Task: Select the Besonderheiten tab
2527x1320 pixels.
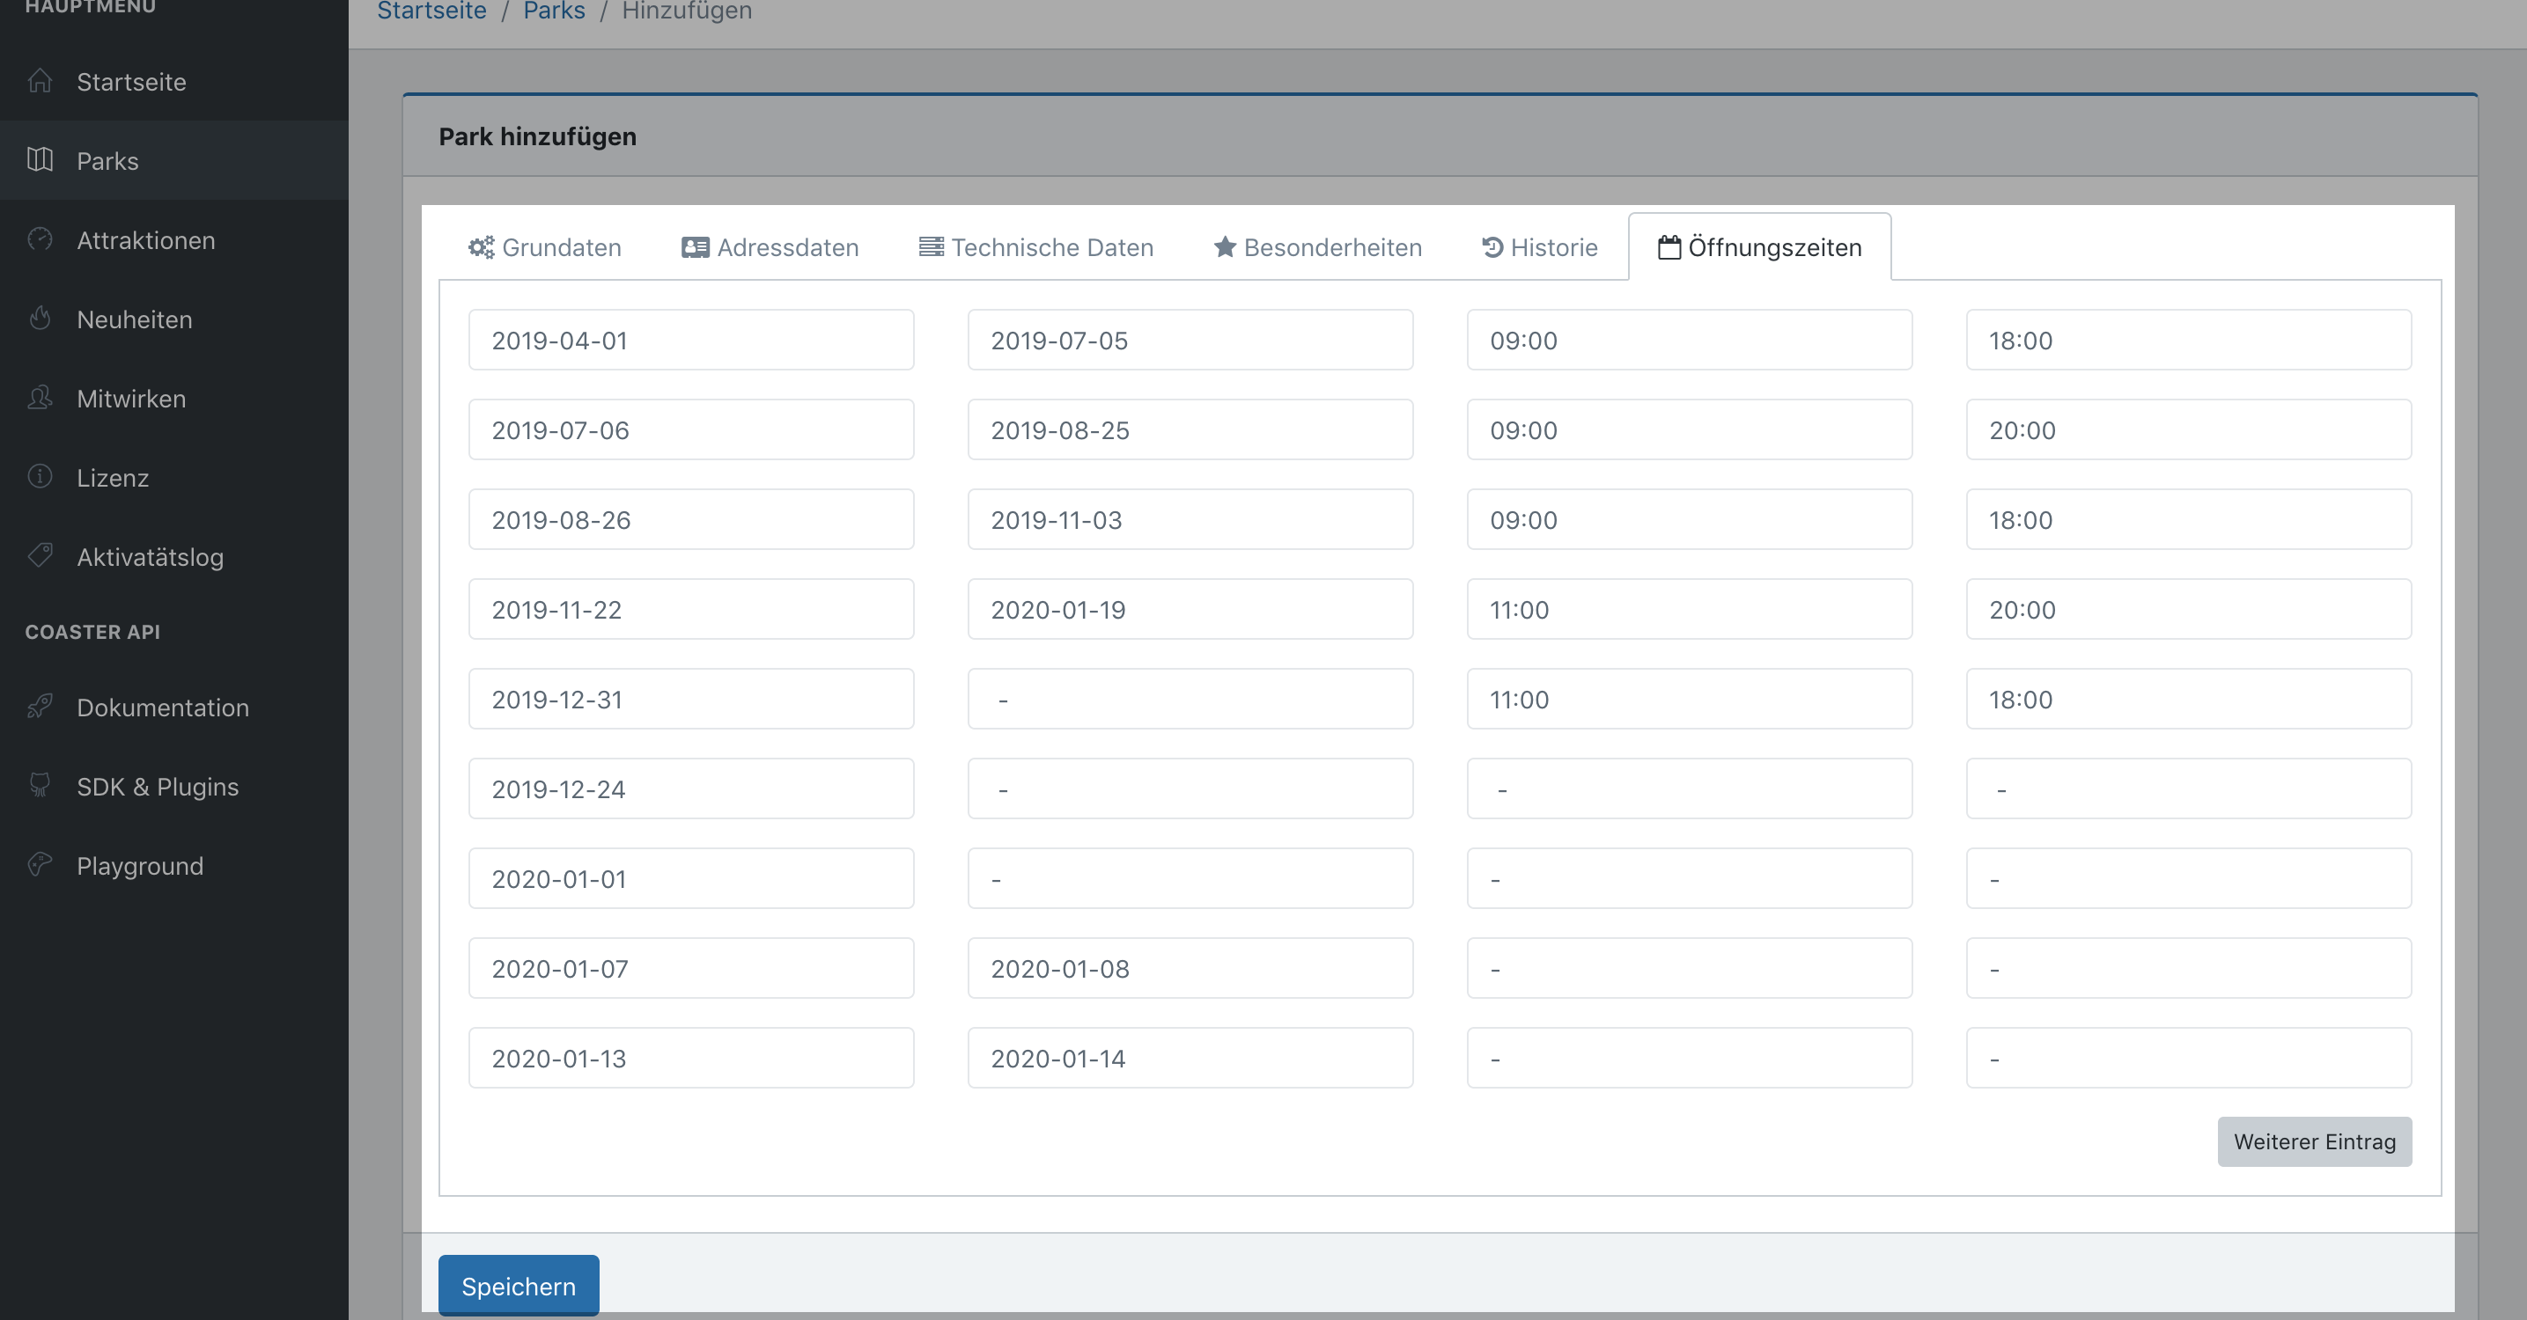Action: point(1317,247)
